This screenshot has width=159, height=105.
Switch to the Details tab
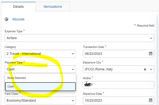click(18, 7)
